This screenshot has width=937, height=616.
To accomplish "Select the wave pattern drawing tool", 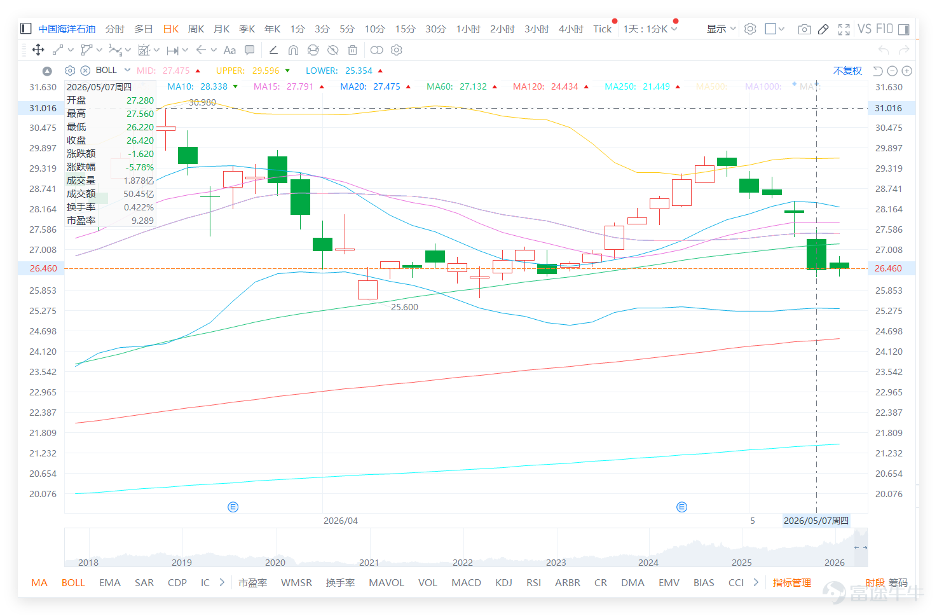I will pyautogui.click(x=115, y=50).
